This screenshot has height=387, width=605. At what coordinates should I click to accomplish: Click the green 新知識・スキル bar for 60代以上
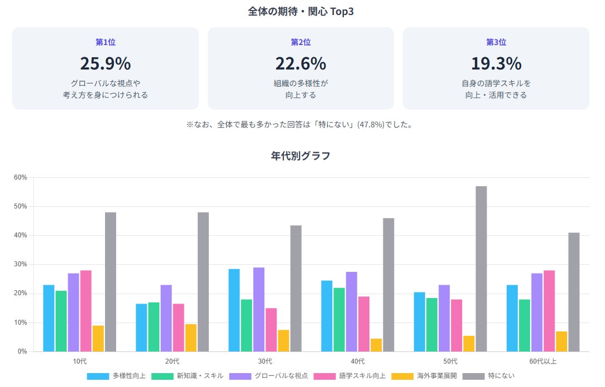524,325
